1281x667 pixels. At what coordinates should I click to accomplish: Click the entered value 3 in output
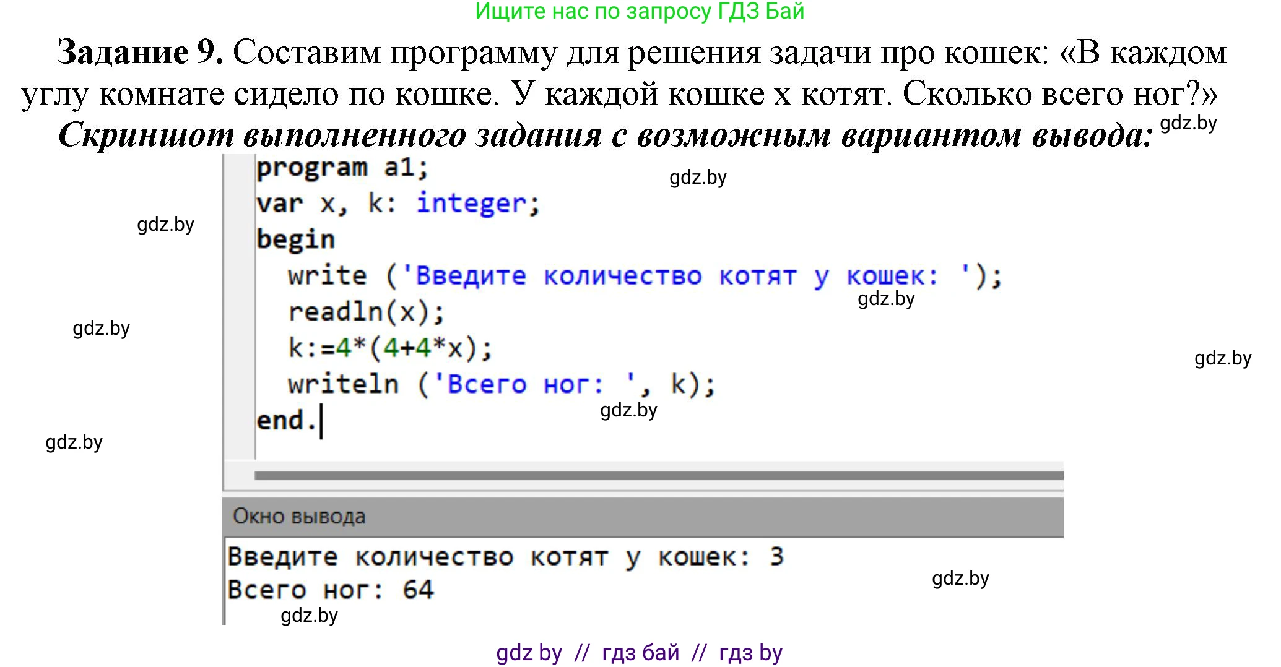click(x=776, y=557)
